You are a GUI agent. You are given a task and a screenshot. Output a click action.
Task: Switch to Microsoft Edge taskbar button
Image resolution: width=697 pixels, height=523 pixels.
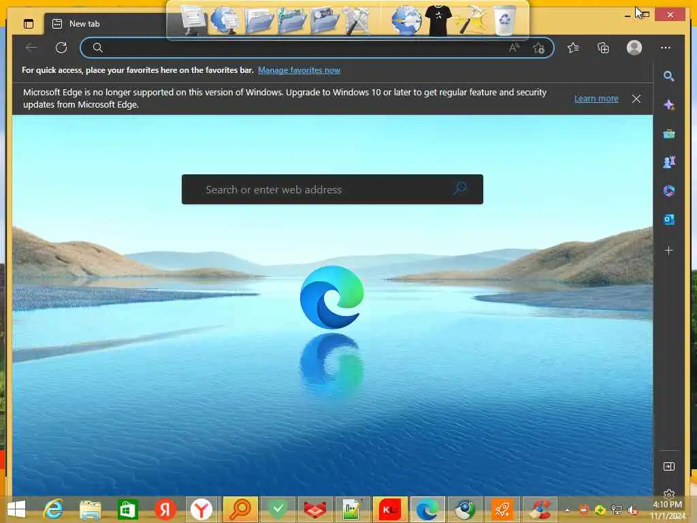427,509
